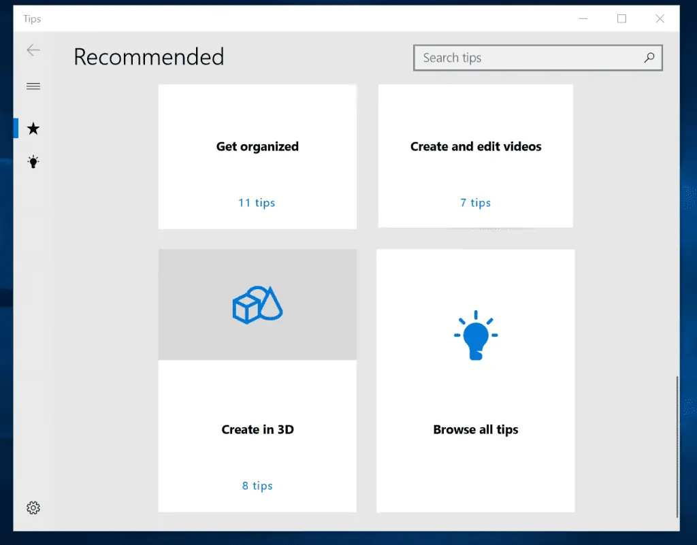Image resolution: width=697 pixels, height=545 pixels.
Task: Select the Get organized tile
Action: click(257, 146)
